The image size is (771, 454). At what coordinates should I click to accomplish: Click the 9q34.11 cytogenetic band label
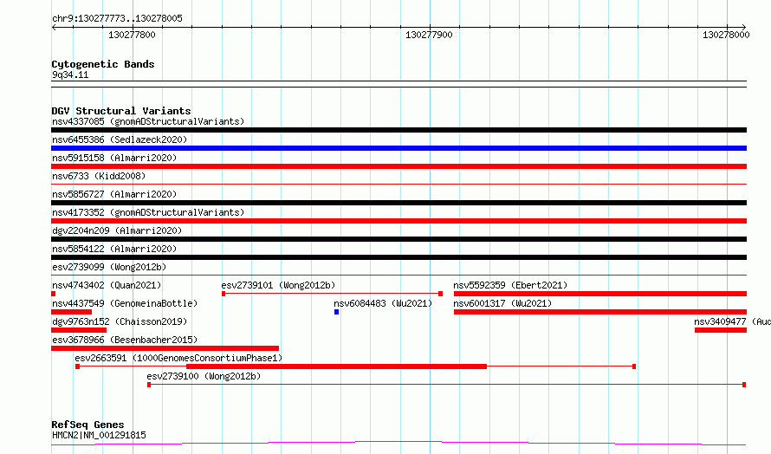[x=70, y=75]
